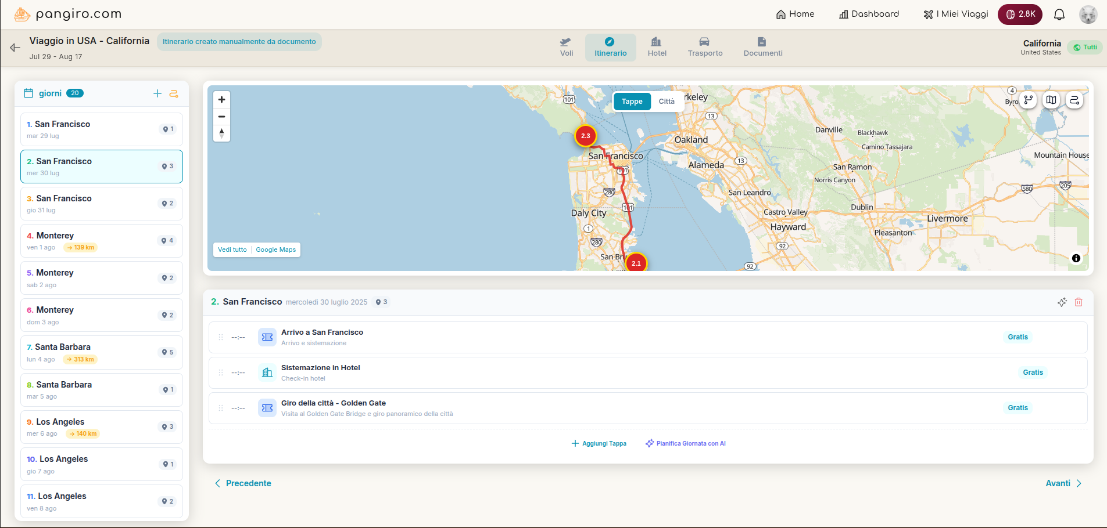This screenshot has height=528, width=1107.
Task: Switch to the Trasporto tab
Action: (705, 47)
